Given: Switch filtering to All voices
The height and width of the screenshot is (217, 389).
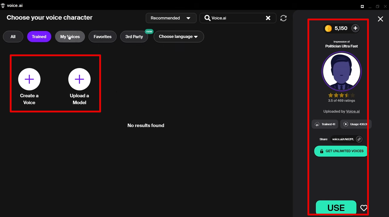Looking at the screenshot, I should (13, 36).
